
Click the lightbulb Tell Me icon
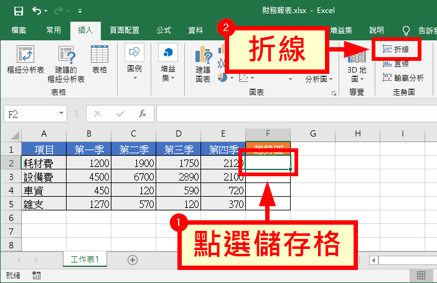coord(406,30)
